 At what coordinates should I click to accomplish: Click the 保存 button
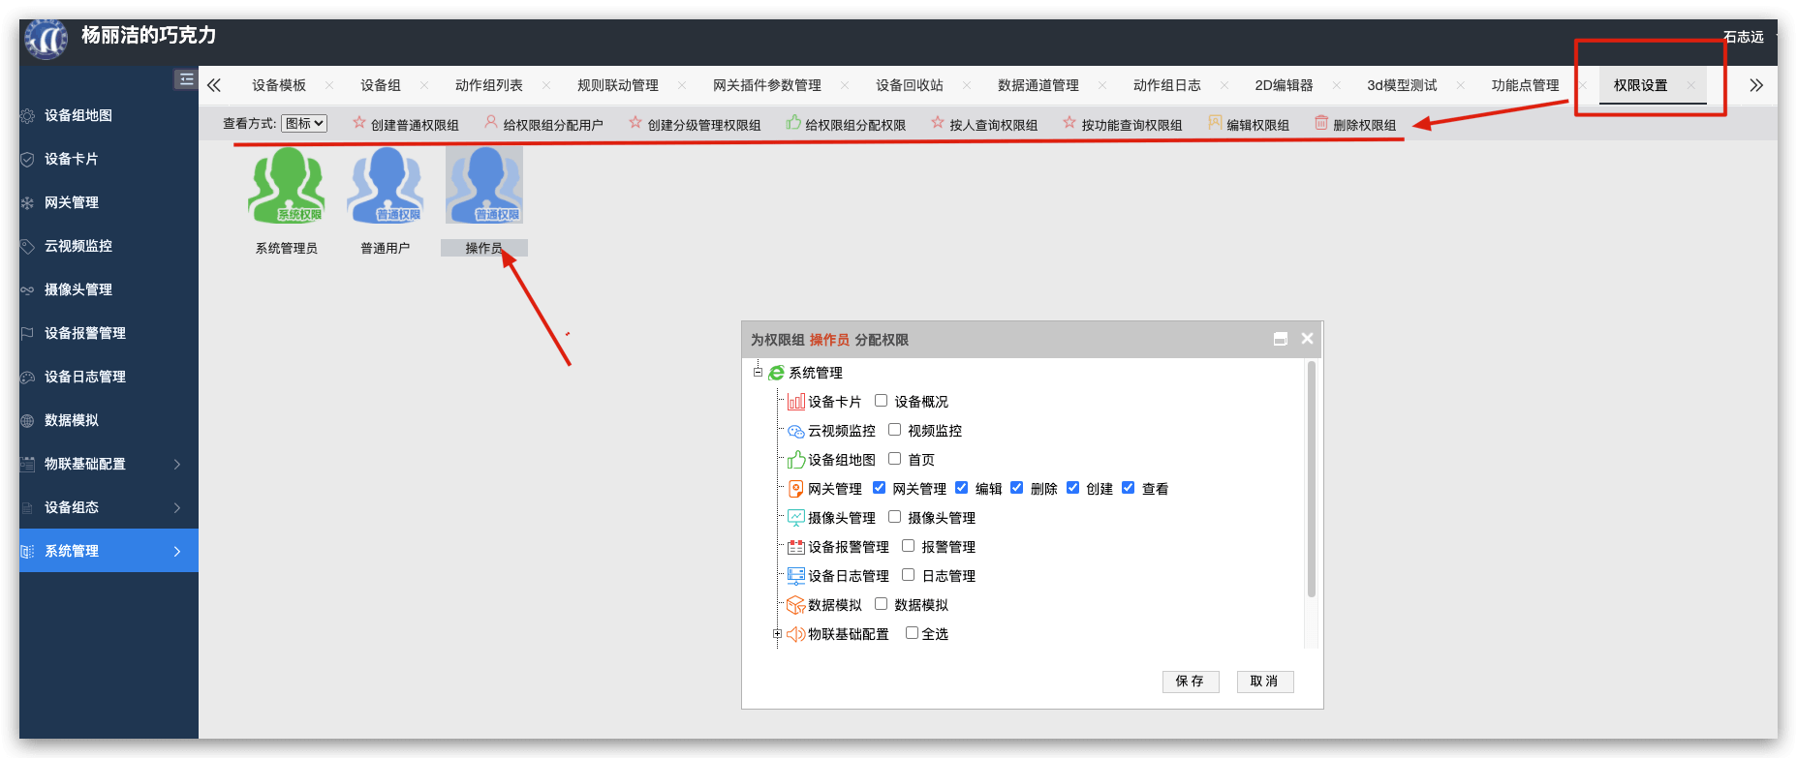coord(1191,682)
